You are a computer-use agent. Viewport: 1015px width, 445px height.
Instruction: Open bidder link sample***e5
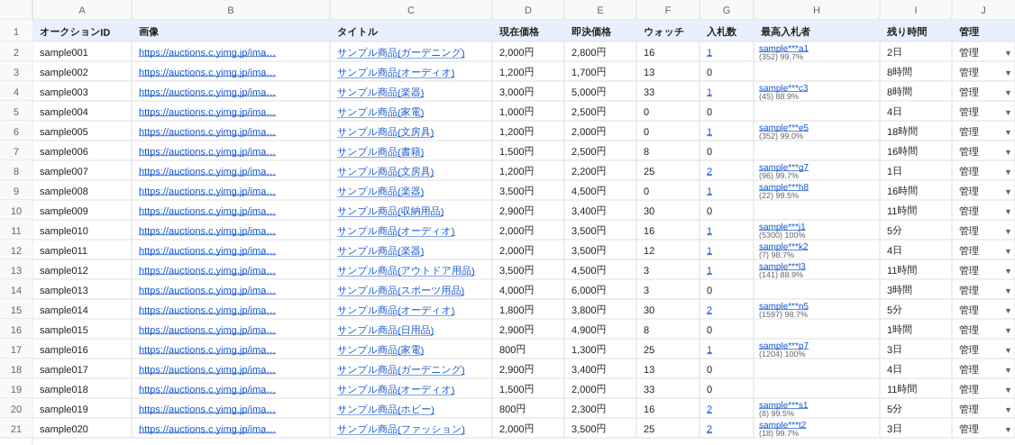(783, 127)
